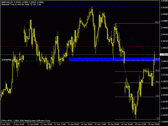Click price scale value 1.55200

(x=164, y=8)
